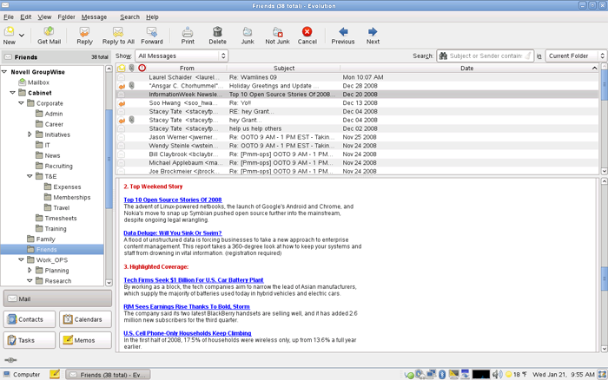Switch to Tasks view
Screen dimensions: 608x380
[x=30, y=340]
